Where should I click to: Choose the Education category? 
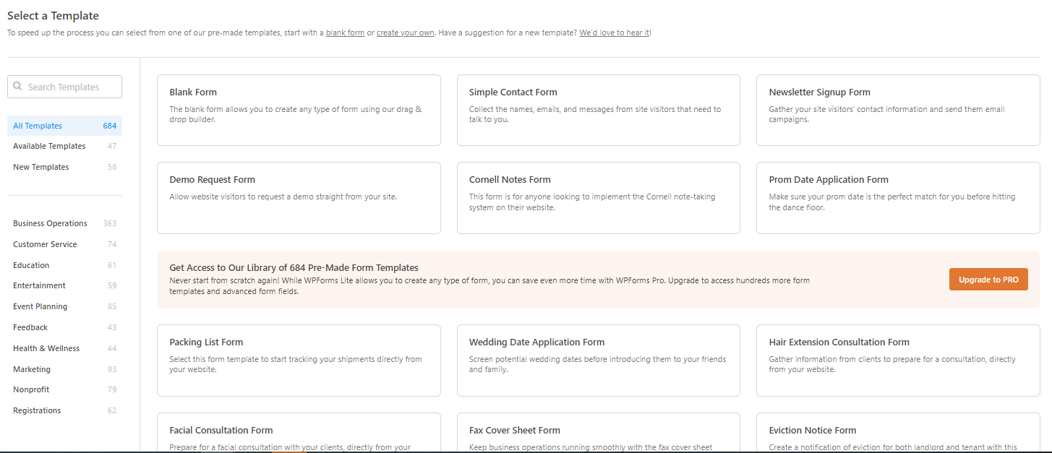tap(64, 265)
